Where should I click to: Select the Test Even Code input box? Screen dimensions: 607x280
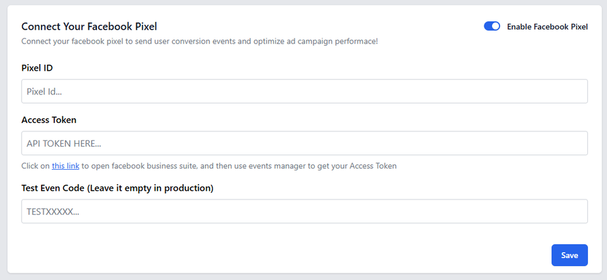point(304,211)
